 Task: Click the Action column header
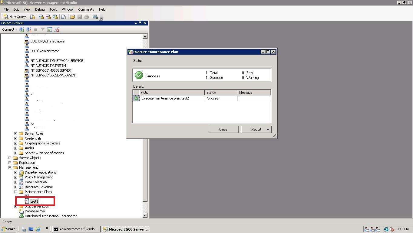pos(172,93)
